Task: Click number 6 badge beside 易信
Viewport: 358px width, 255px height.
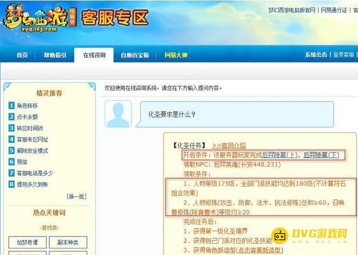Action: point(11,162)
